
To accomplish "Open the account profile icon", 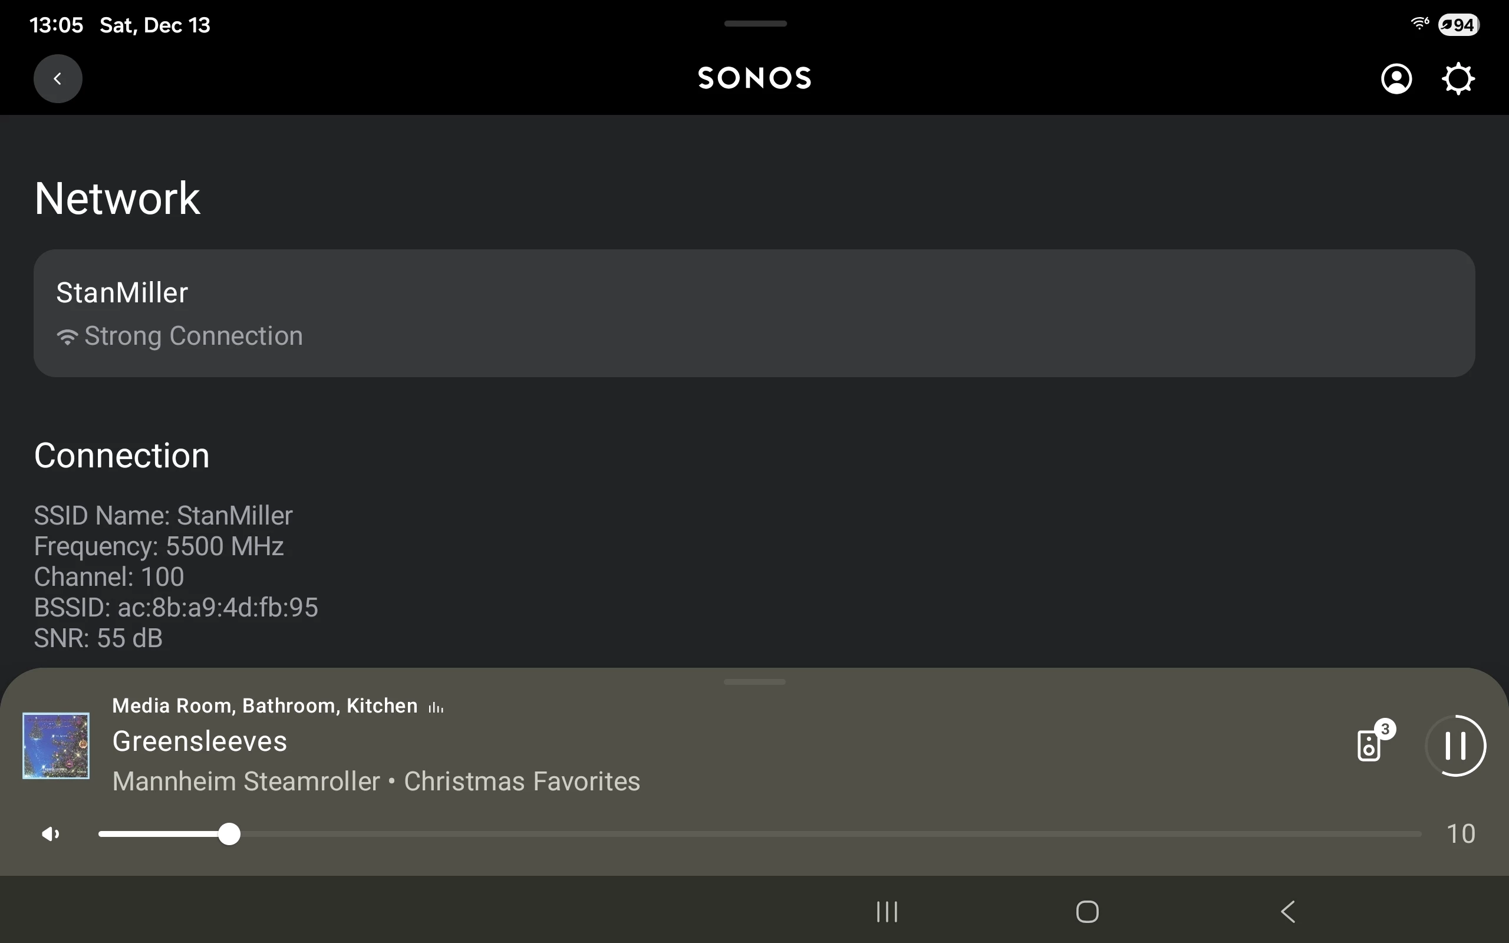I will coord(1396,78).
